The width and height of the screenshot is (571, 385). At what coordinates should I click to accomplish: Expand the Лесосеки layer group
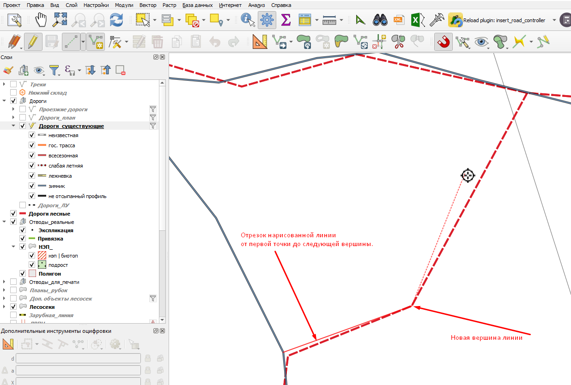[5, 307]
